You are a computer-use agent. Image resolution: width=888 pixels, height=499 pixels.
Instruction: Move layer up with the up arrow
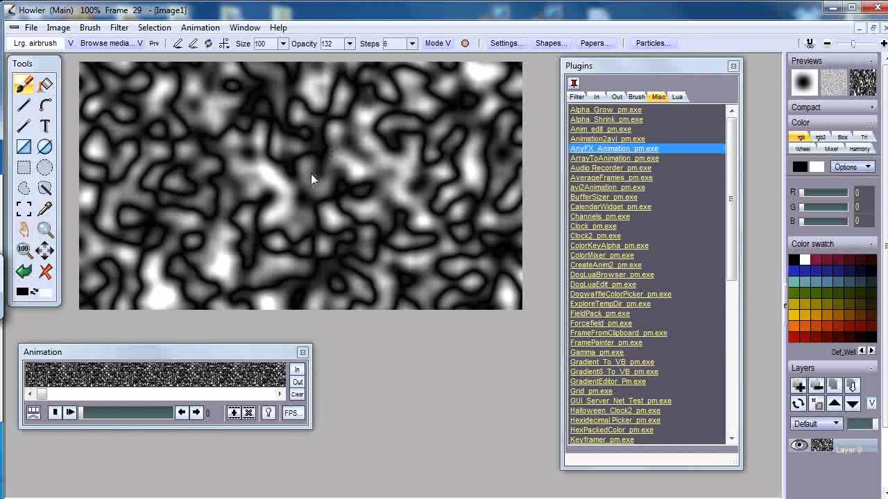click(835, 404)
